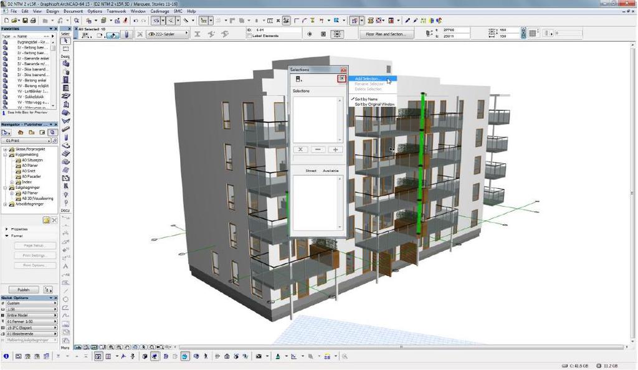638x370 pixels.
Task: Select A0 Situasjon in Navigator tree
Action: click(x=32, y=160)
